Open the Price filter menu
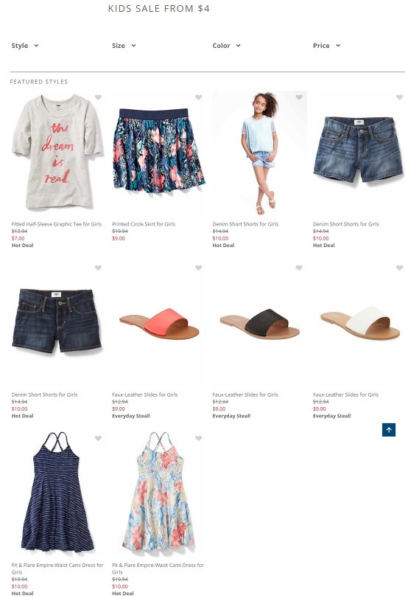 click(x=326, y=46)
